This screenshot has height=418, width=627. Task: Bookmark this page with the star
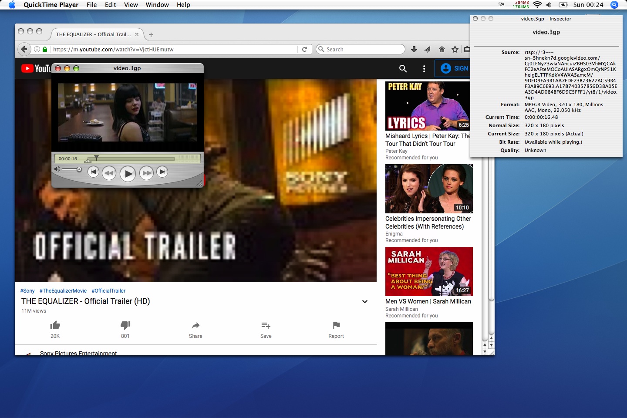[x=455, y=49]
